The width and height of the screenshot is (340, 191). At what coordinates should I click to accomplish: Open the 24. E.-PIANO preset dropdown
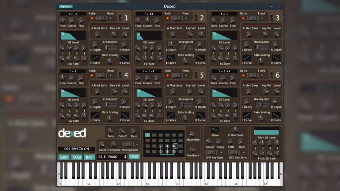click(112, 157)
